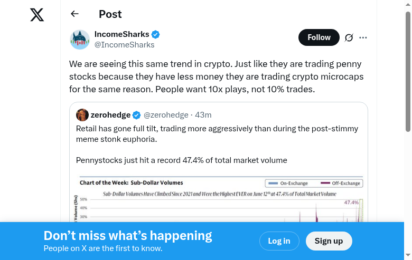Click the quoted post text about Pennystocks
This screenshot has width=412, height=260.
click(181, 160)
